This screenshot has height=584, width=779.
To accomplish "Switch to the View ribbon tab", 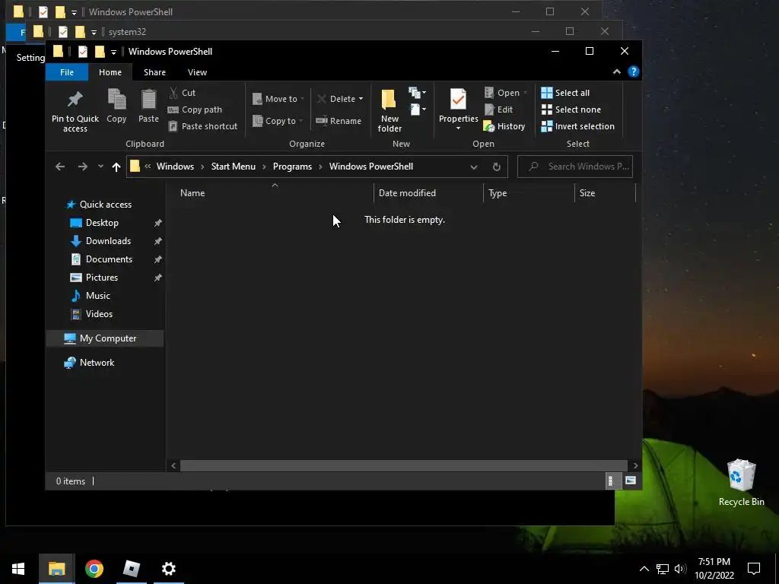I will coord(197,72).
